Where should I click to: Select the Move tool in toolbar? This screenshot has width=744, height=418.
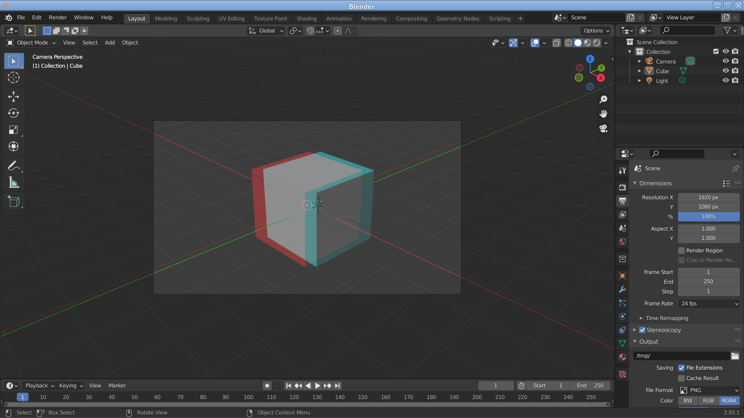click(14, 96)
